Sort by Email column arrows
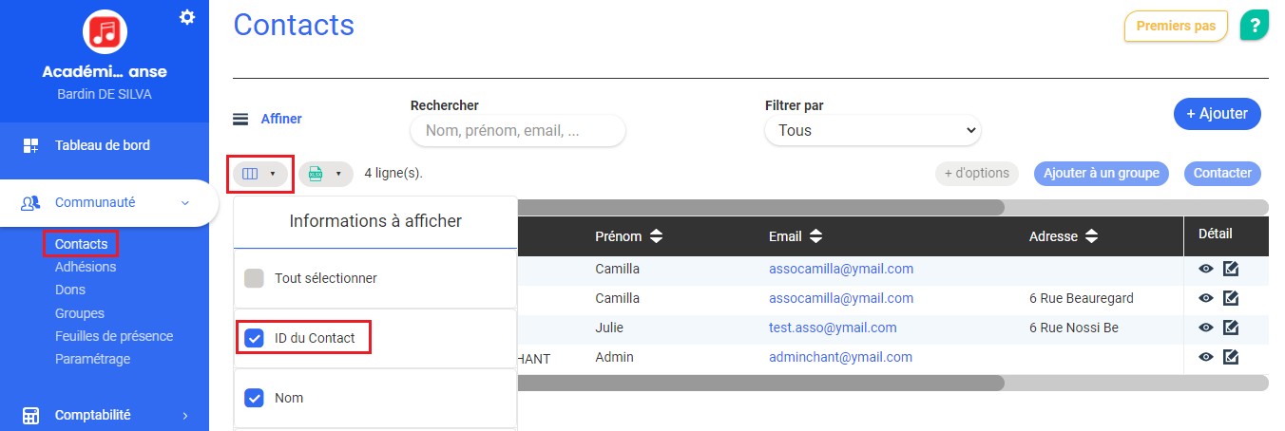Screen dimensions: 1285x431 815,236
